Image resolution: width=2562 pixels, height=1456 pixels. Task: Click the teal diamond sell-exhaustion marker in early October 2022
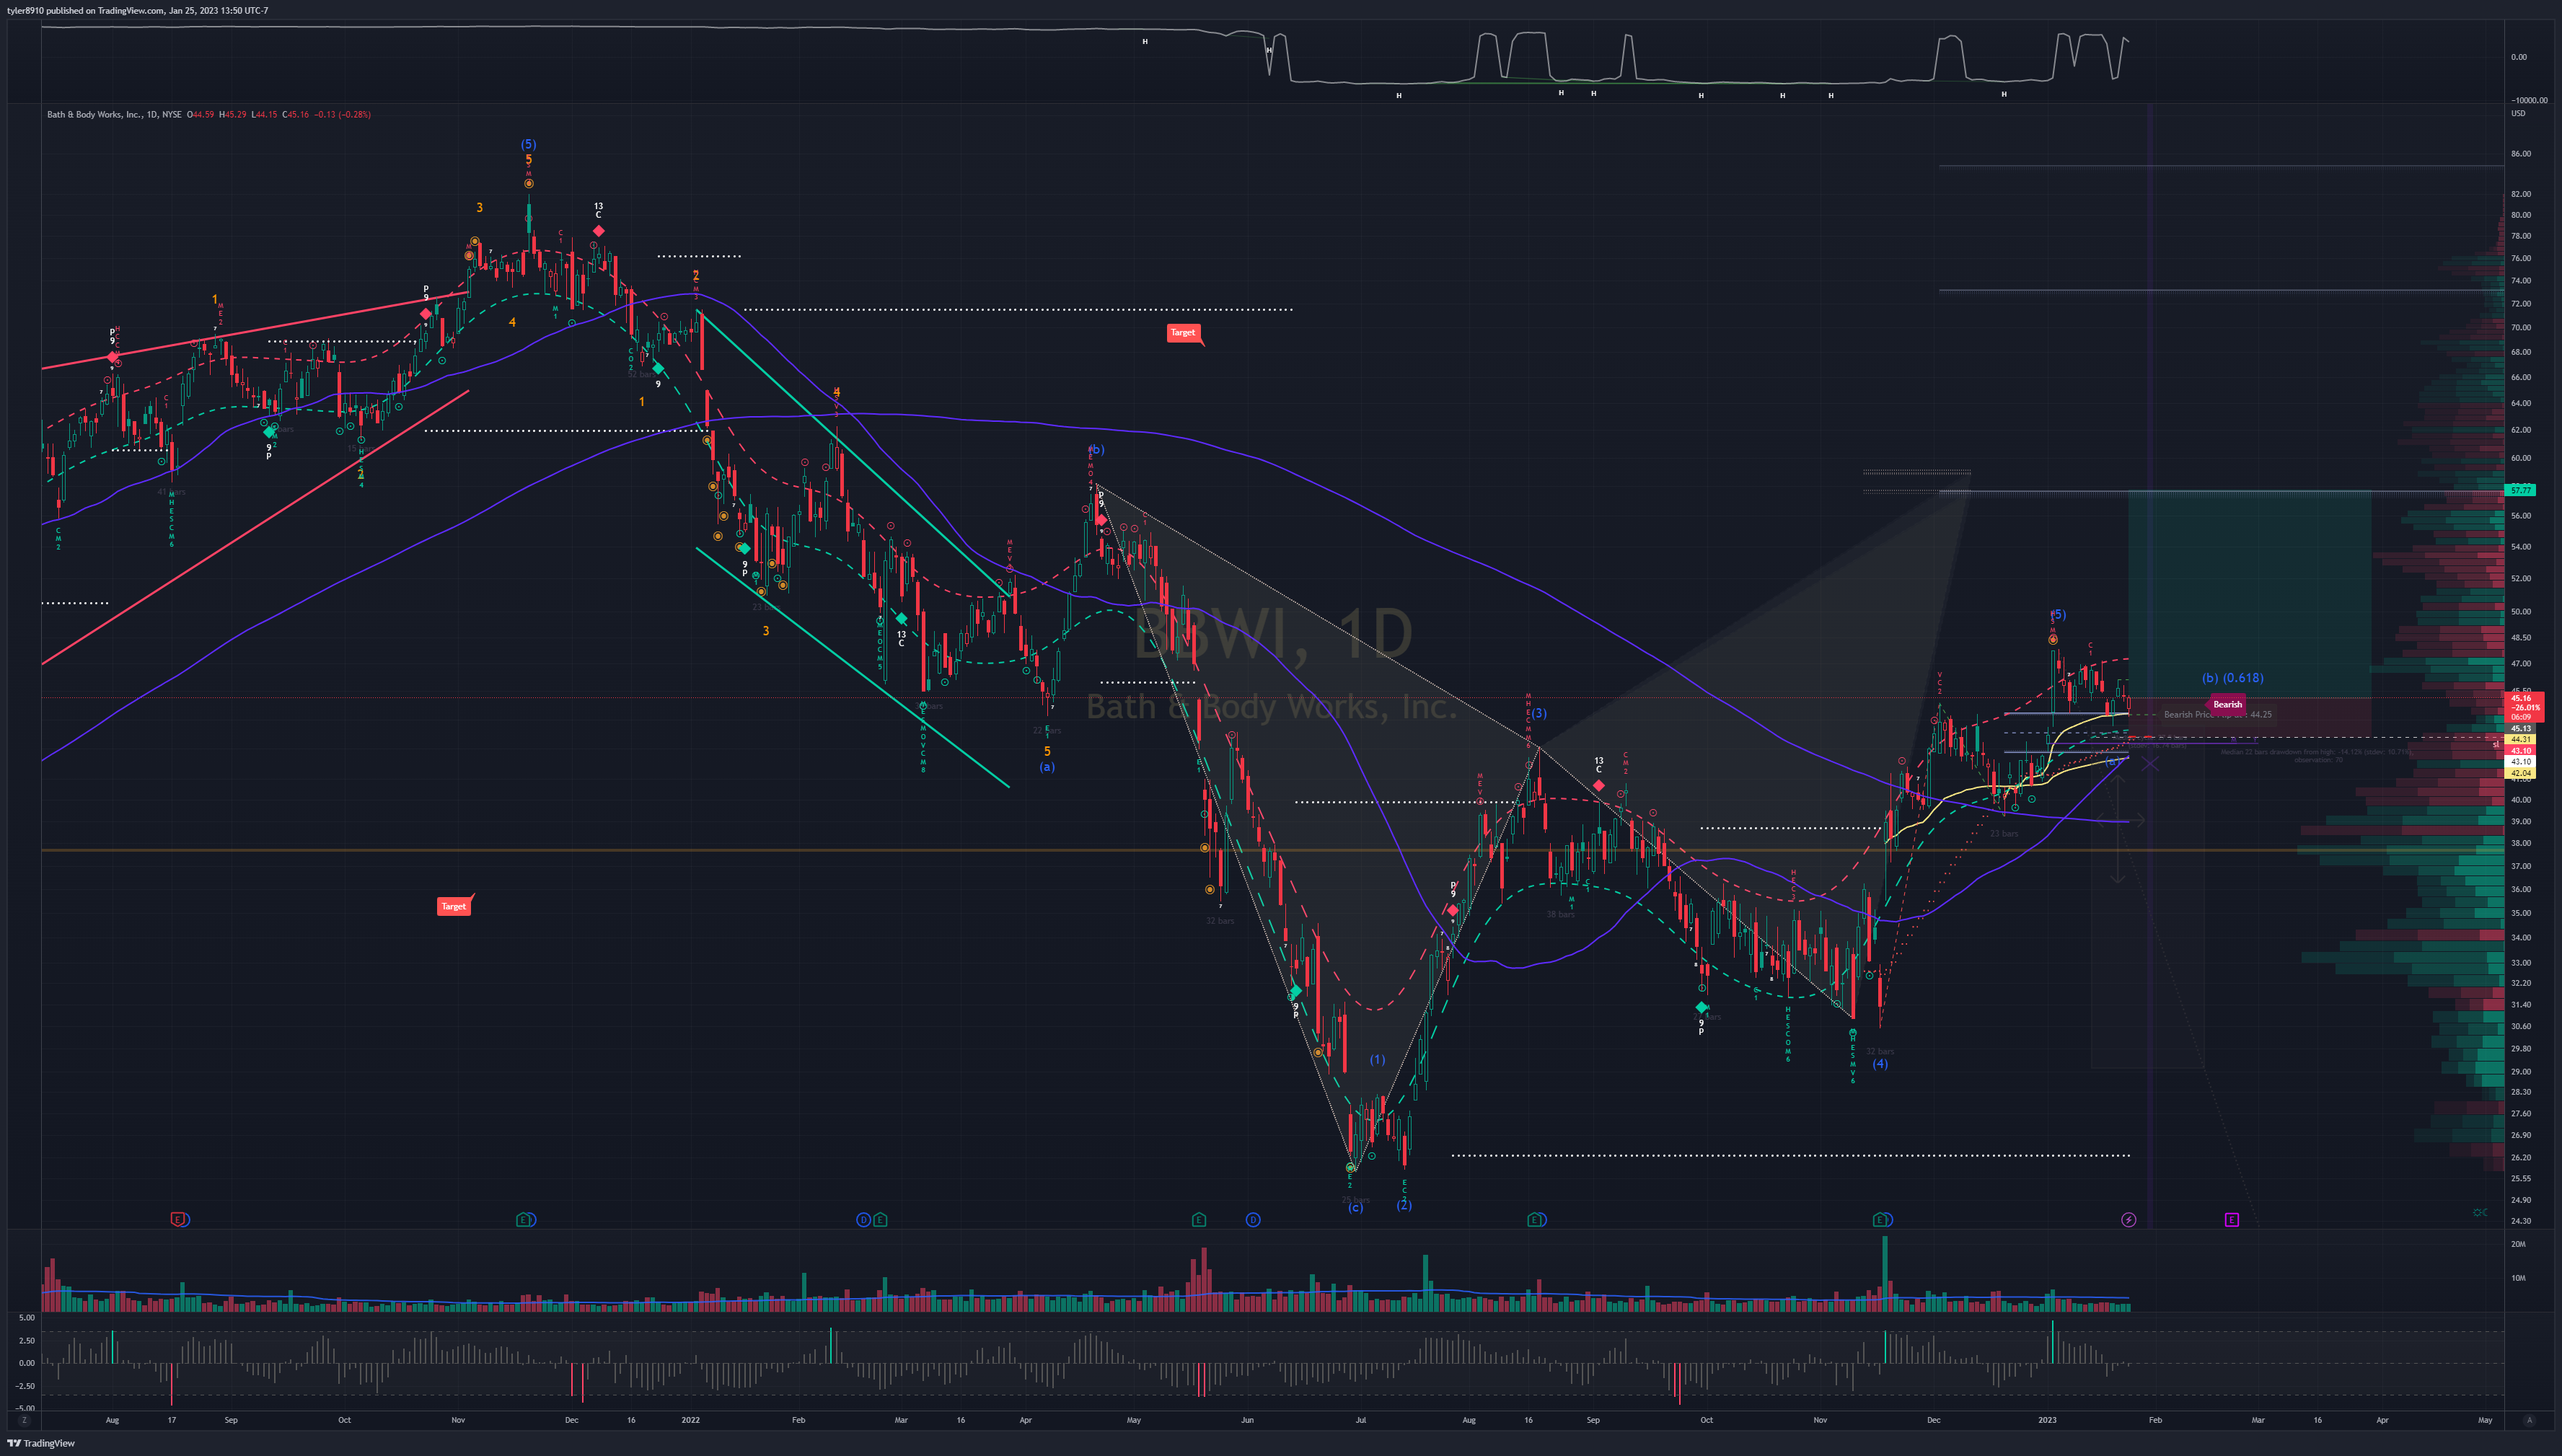point(1701,1007)
